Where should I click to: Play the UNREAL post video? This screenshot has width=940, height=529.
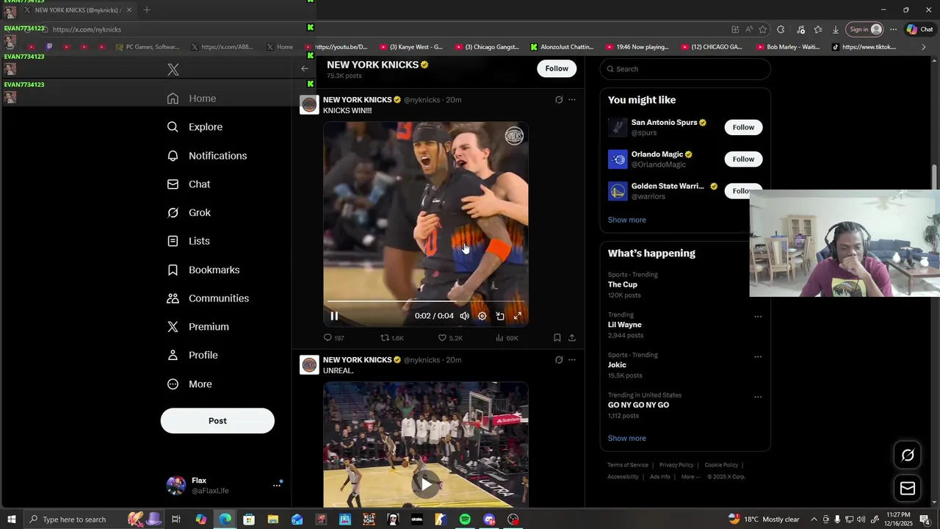pos(426,483)
